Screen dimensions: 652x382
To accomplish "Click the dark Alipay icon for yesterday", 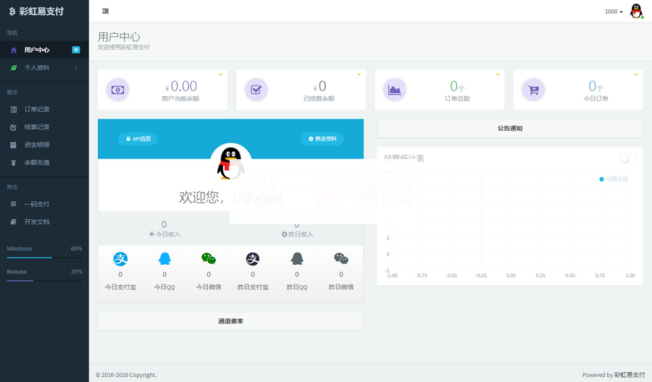I will 253,258.
